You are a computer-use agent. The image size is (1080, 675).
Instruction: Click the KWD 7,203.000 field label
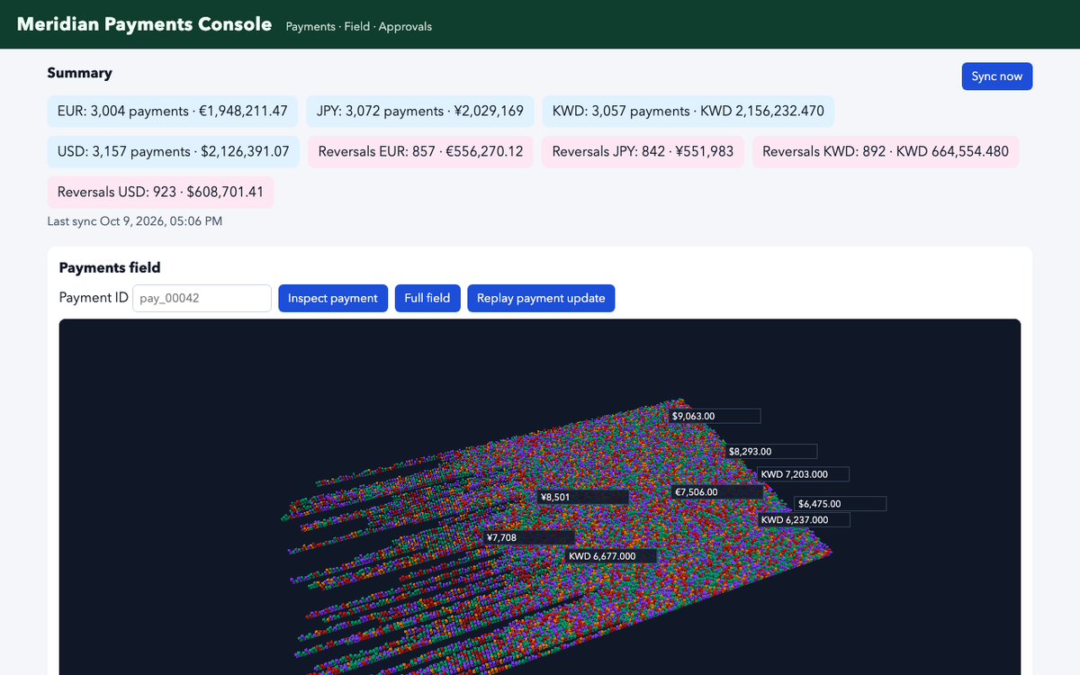point(805,473)
